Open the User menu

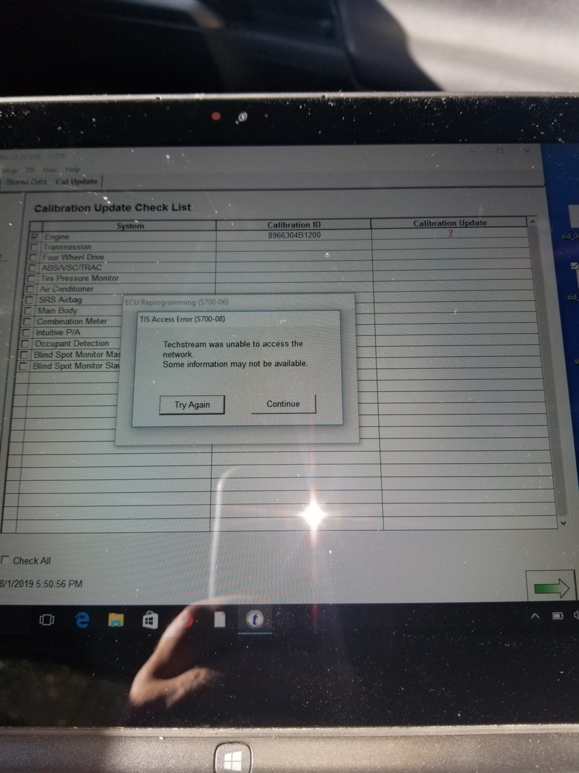[50, 170]
